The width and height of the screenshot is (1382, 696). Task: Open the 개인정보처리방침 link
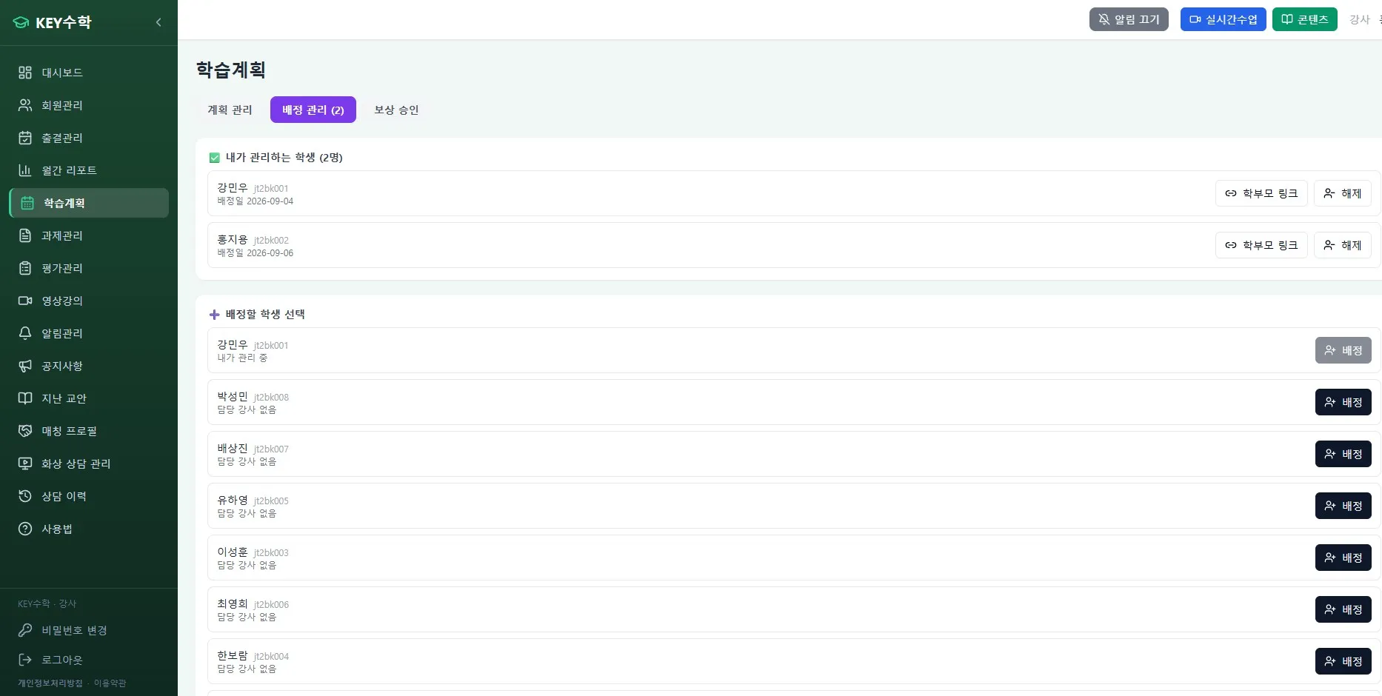pyautogui.click(x=50, y=683)
